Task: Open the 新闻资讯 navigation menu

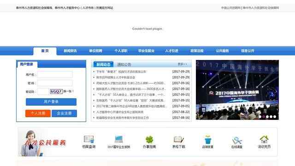Action: (x=70, y=51)
